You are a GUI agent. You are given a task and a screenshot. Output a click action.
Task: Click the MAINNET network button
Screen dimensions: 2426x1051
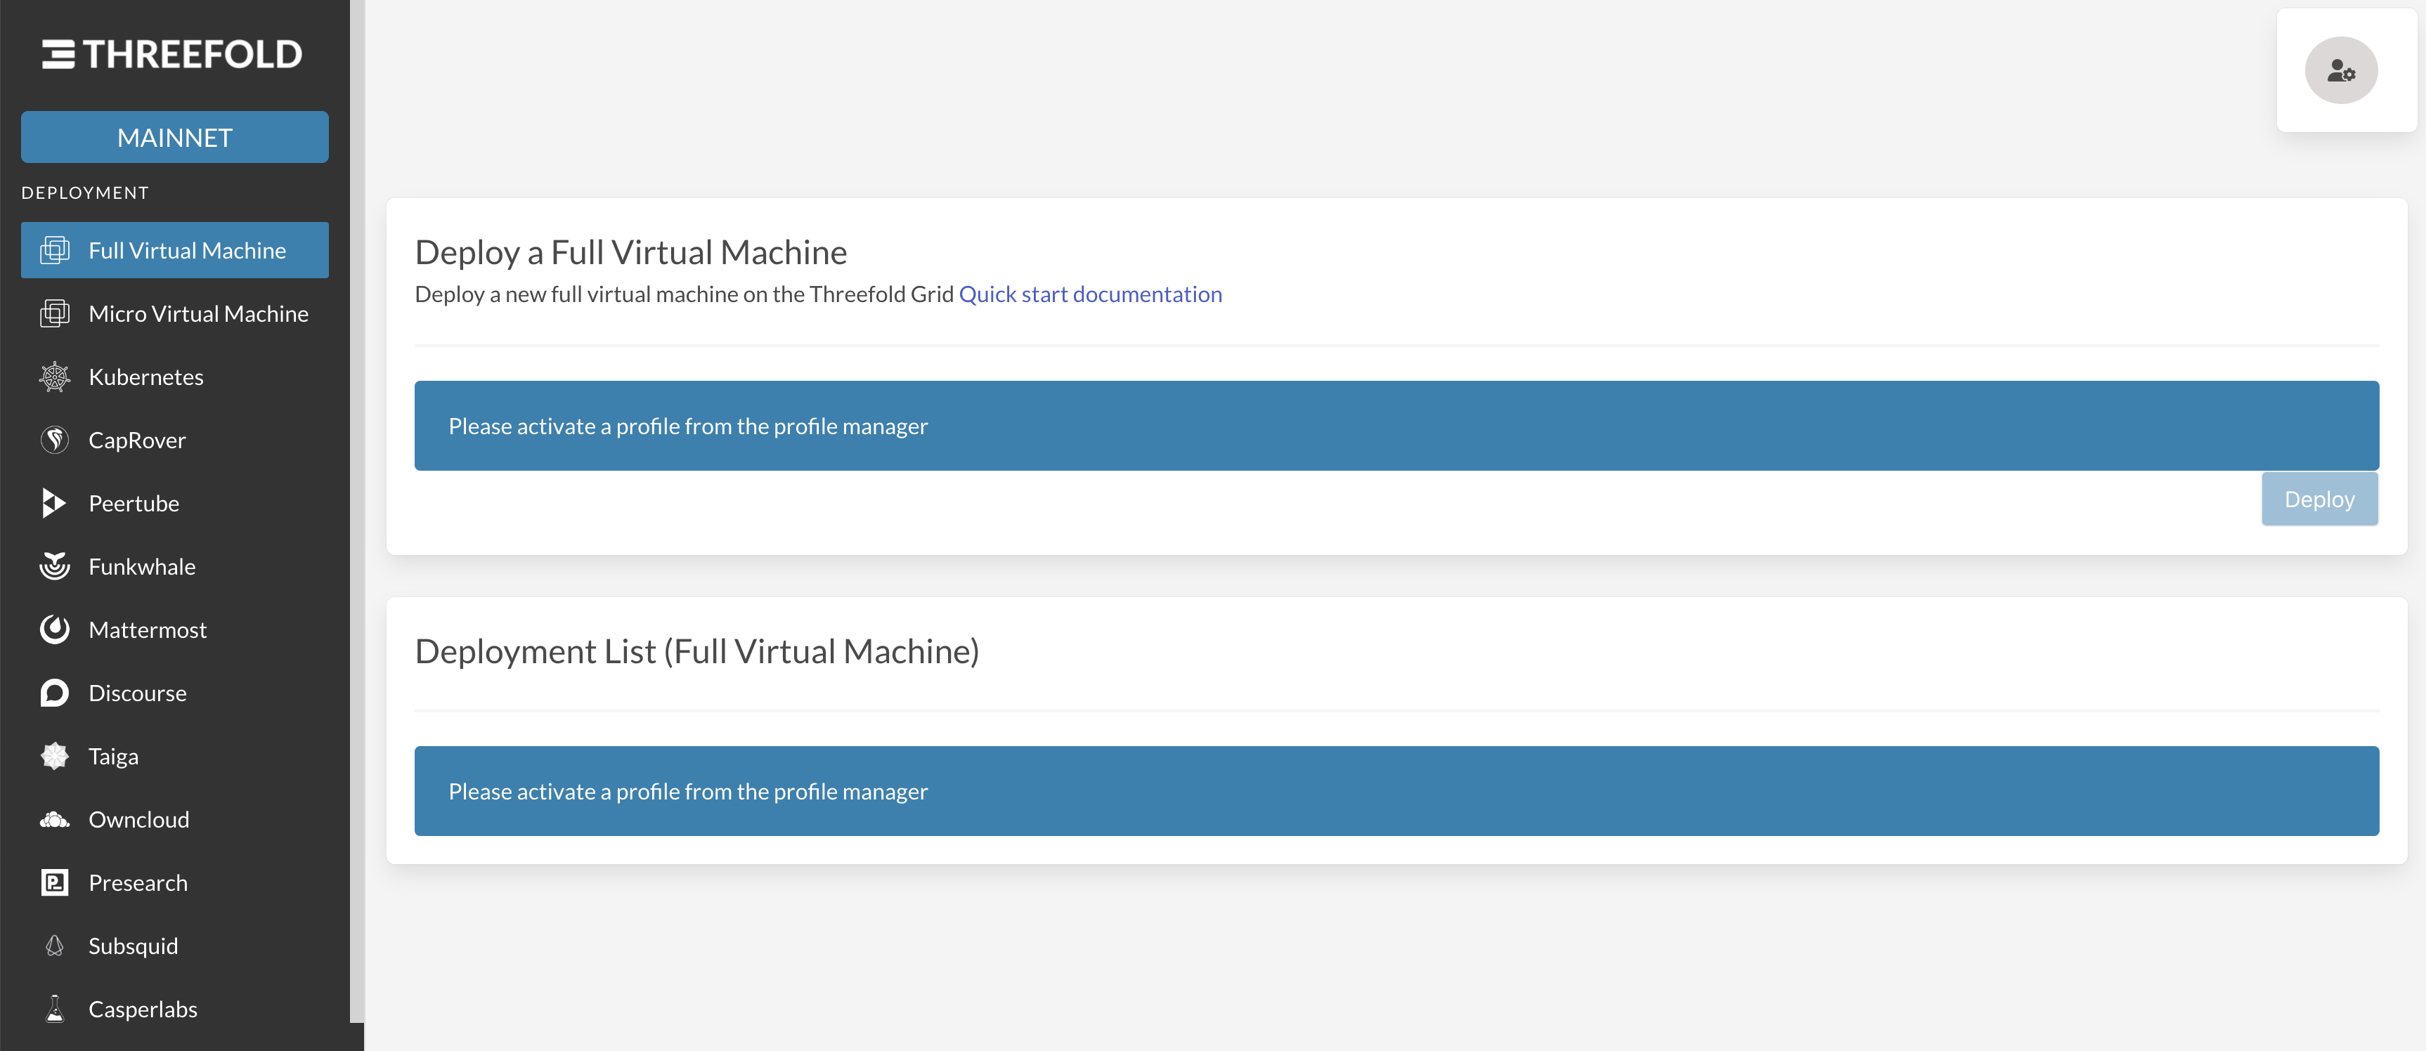[175, 138]
